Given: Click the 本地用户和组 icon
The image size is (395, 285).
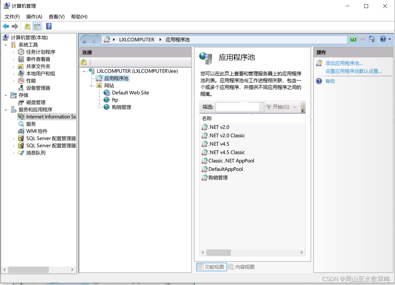Looking at the screenshot, I should coord(21,74).
